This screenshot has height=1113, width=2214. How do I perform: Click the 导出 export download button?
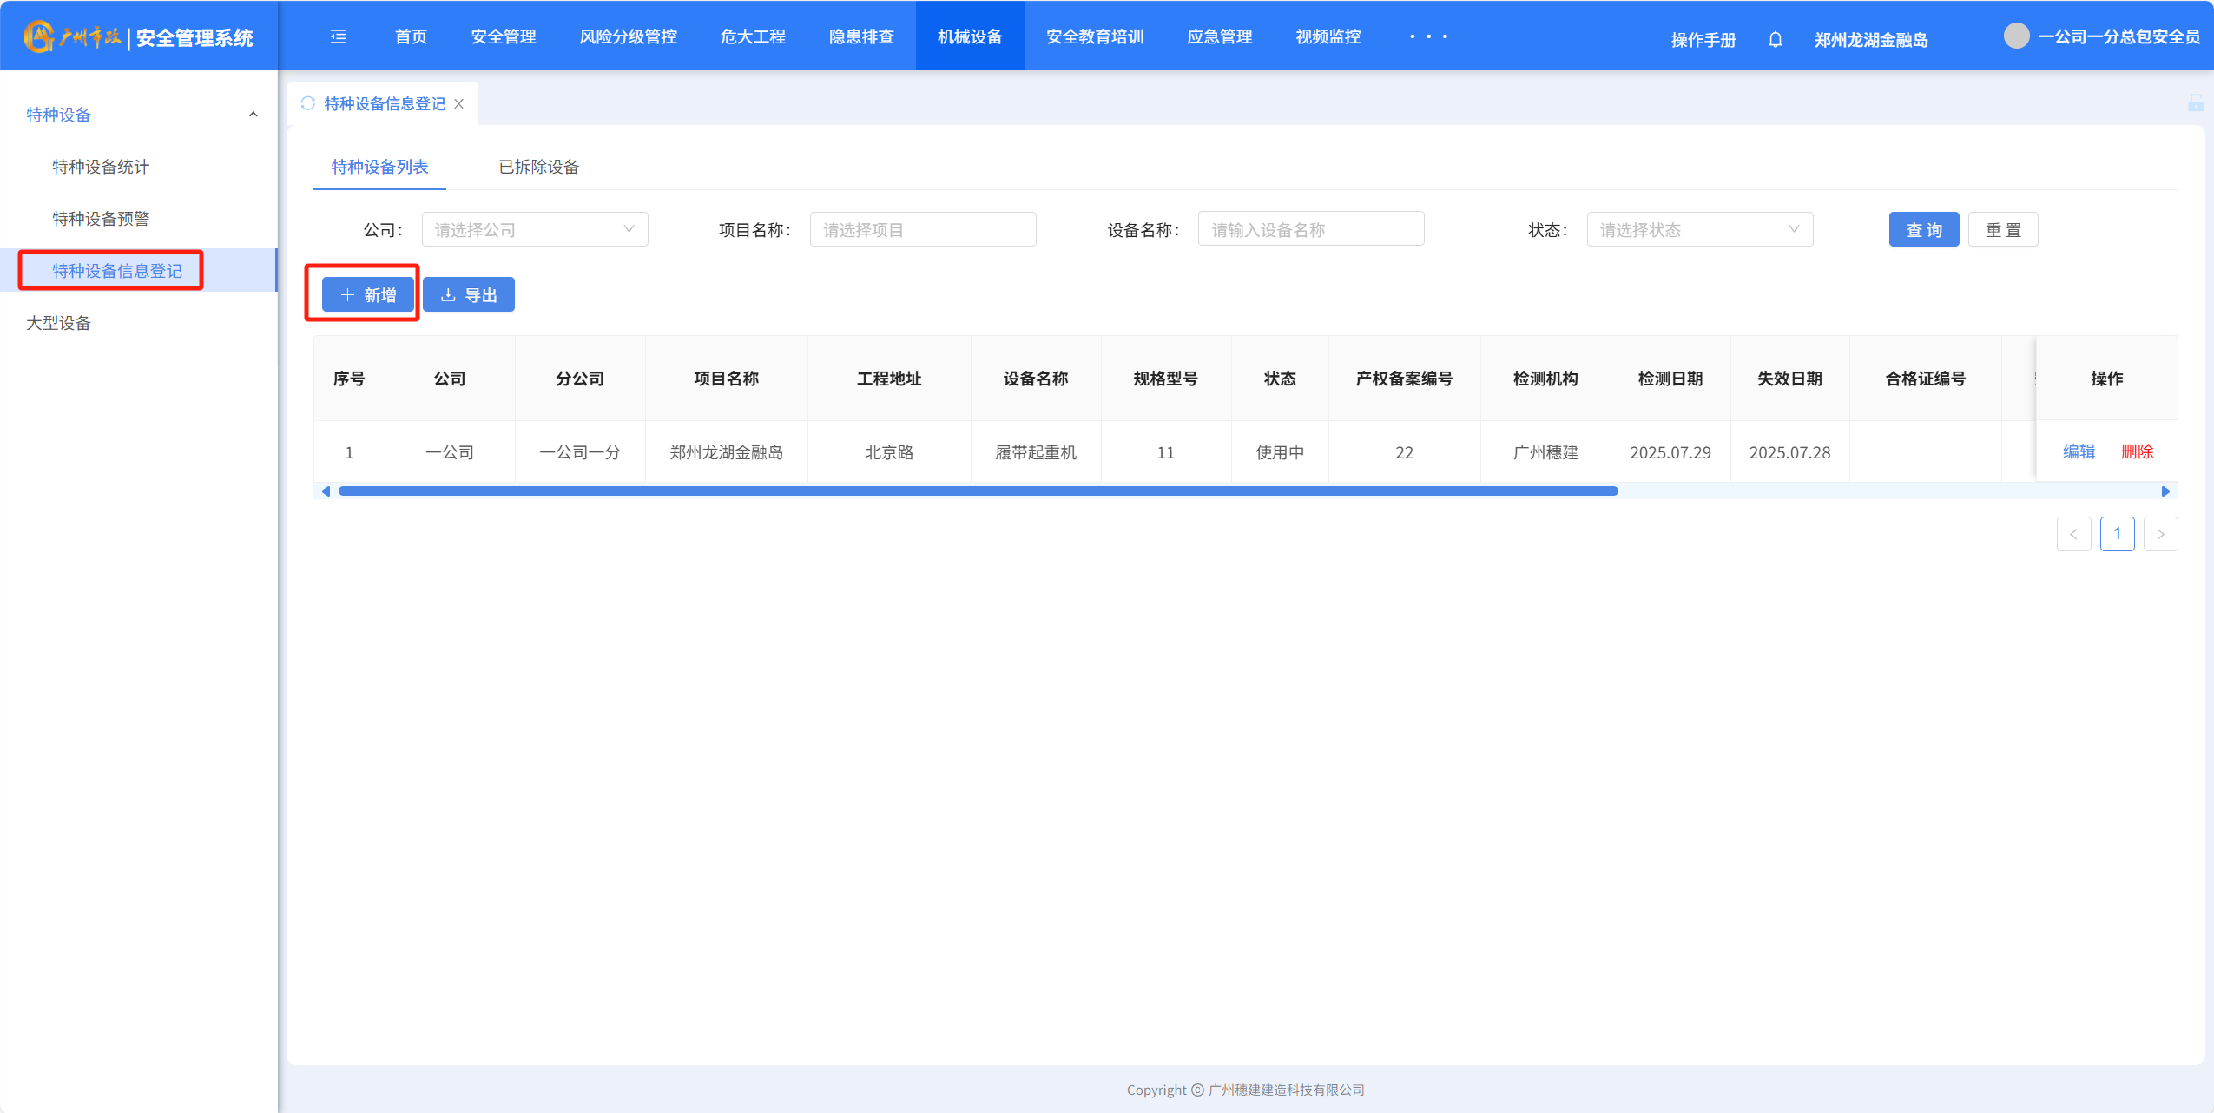coord(469,295)
